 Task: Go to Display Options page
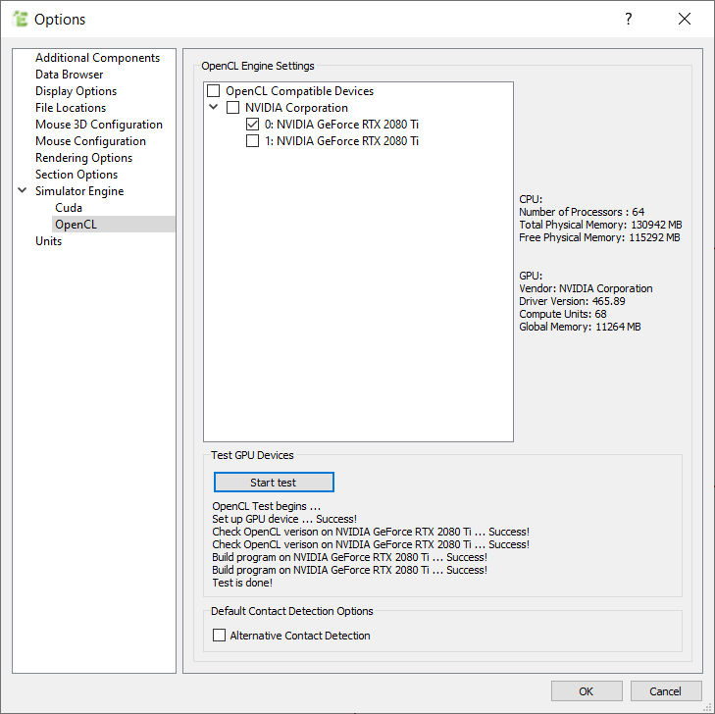(x=76, y=91)
